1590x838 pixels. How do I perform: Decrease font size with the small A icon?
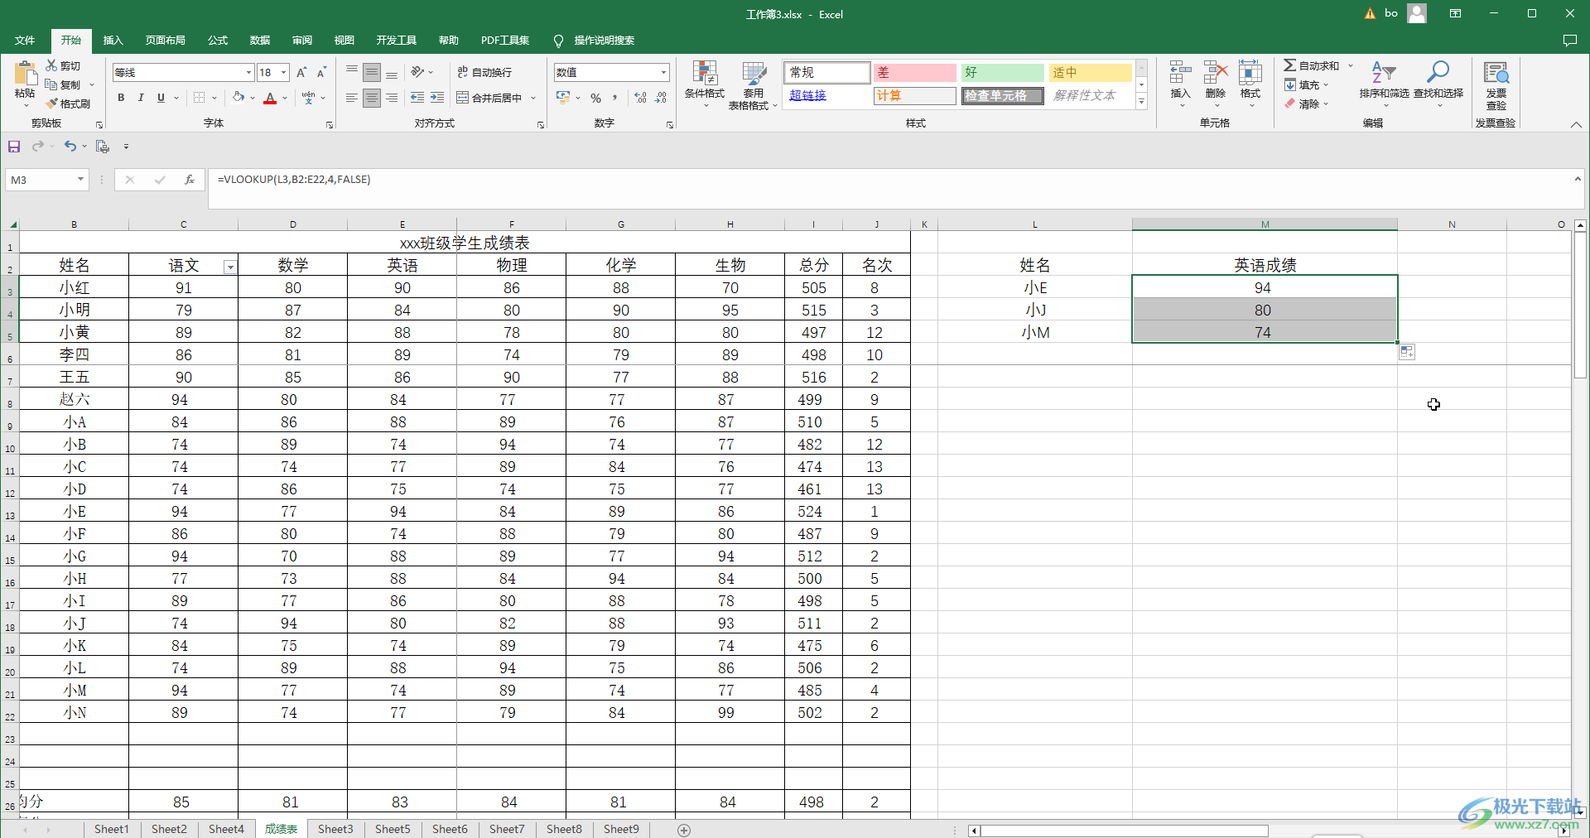coord(321,73)
